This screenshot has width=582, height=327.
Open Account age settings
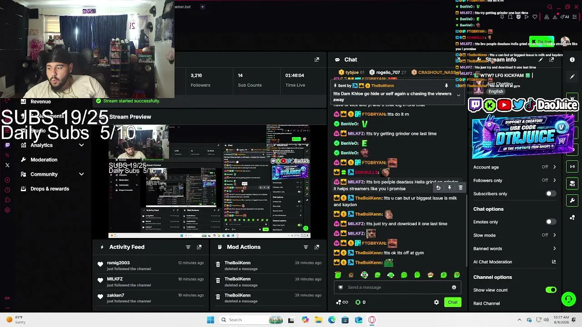515,167
